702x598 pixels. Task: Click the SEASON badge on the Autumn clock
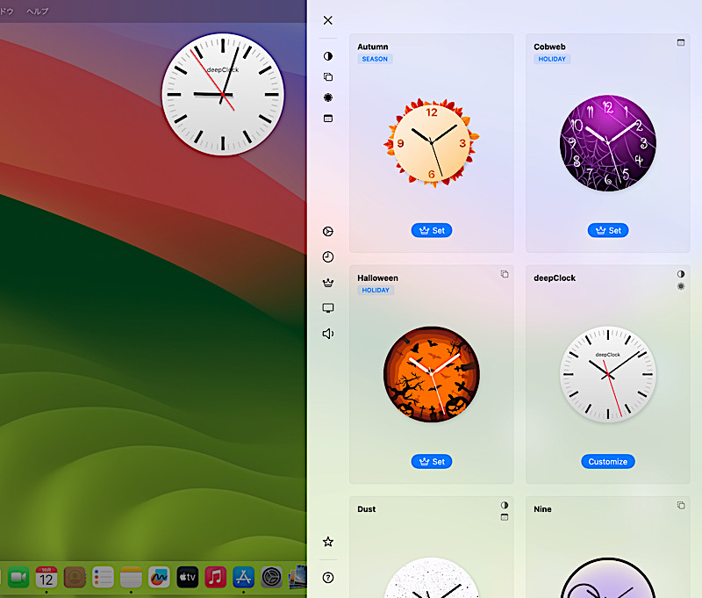pyautogui.click(x=375, y=58)
